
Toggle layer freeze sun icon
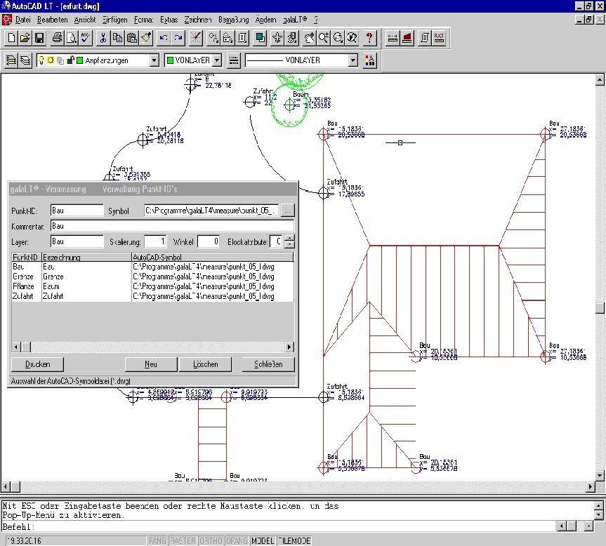point(51,60)
